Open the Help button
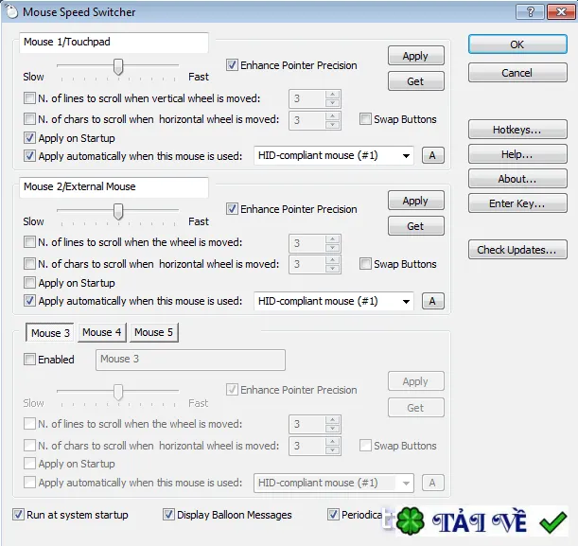The image size is (578, 546). (x=517, y=154)
